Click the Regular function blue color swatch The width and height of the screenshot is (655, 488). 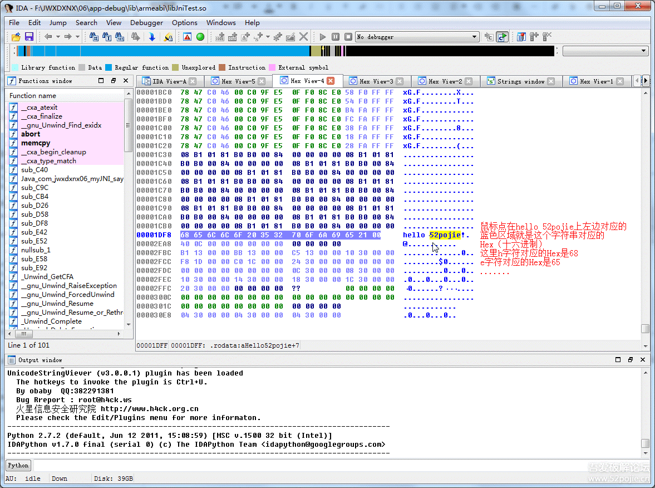tap(109, 68)
